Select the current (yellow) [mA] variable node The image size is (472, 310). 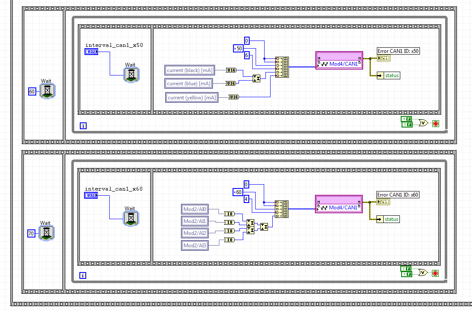[x=192, y=97]
